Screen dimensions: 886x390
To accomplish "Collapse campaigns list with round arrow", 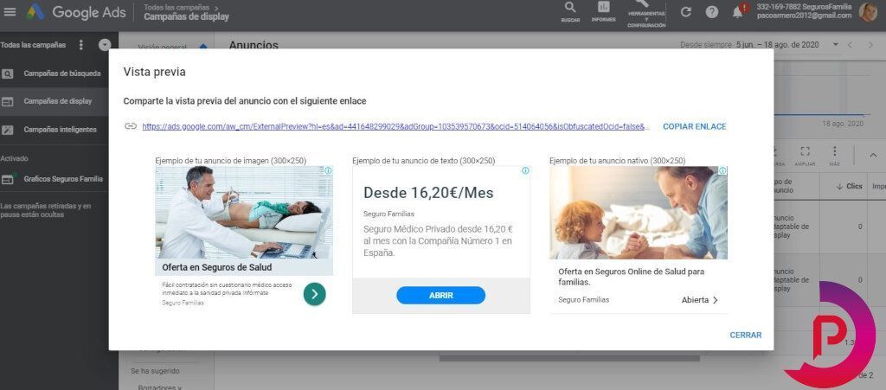I will [105, 45].
